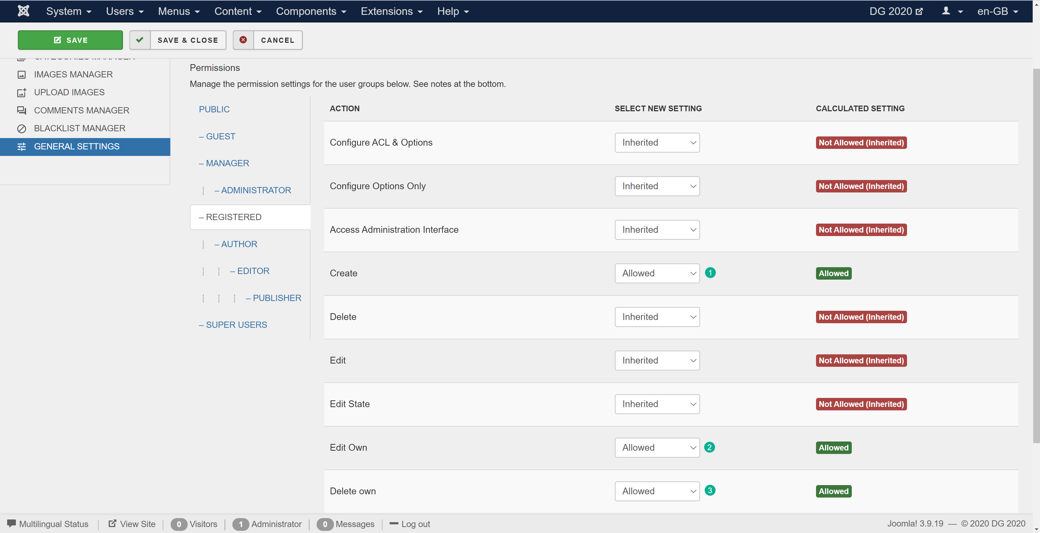Open the Edit permission dropdown
This screenshot has height=533, width=1040.
click(657, 360)
